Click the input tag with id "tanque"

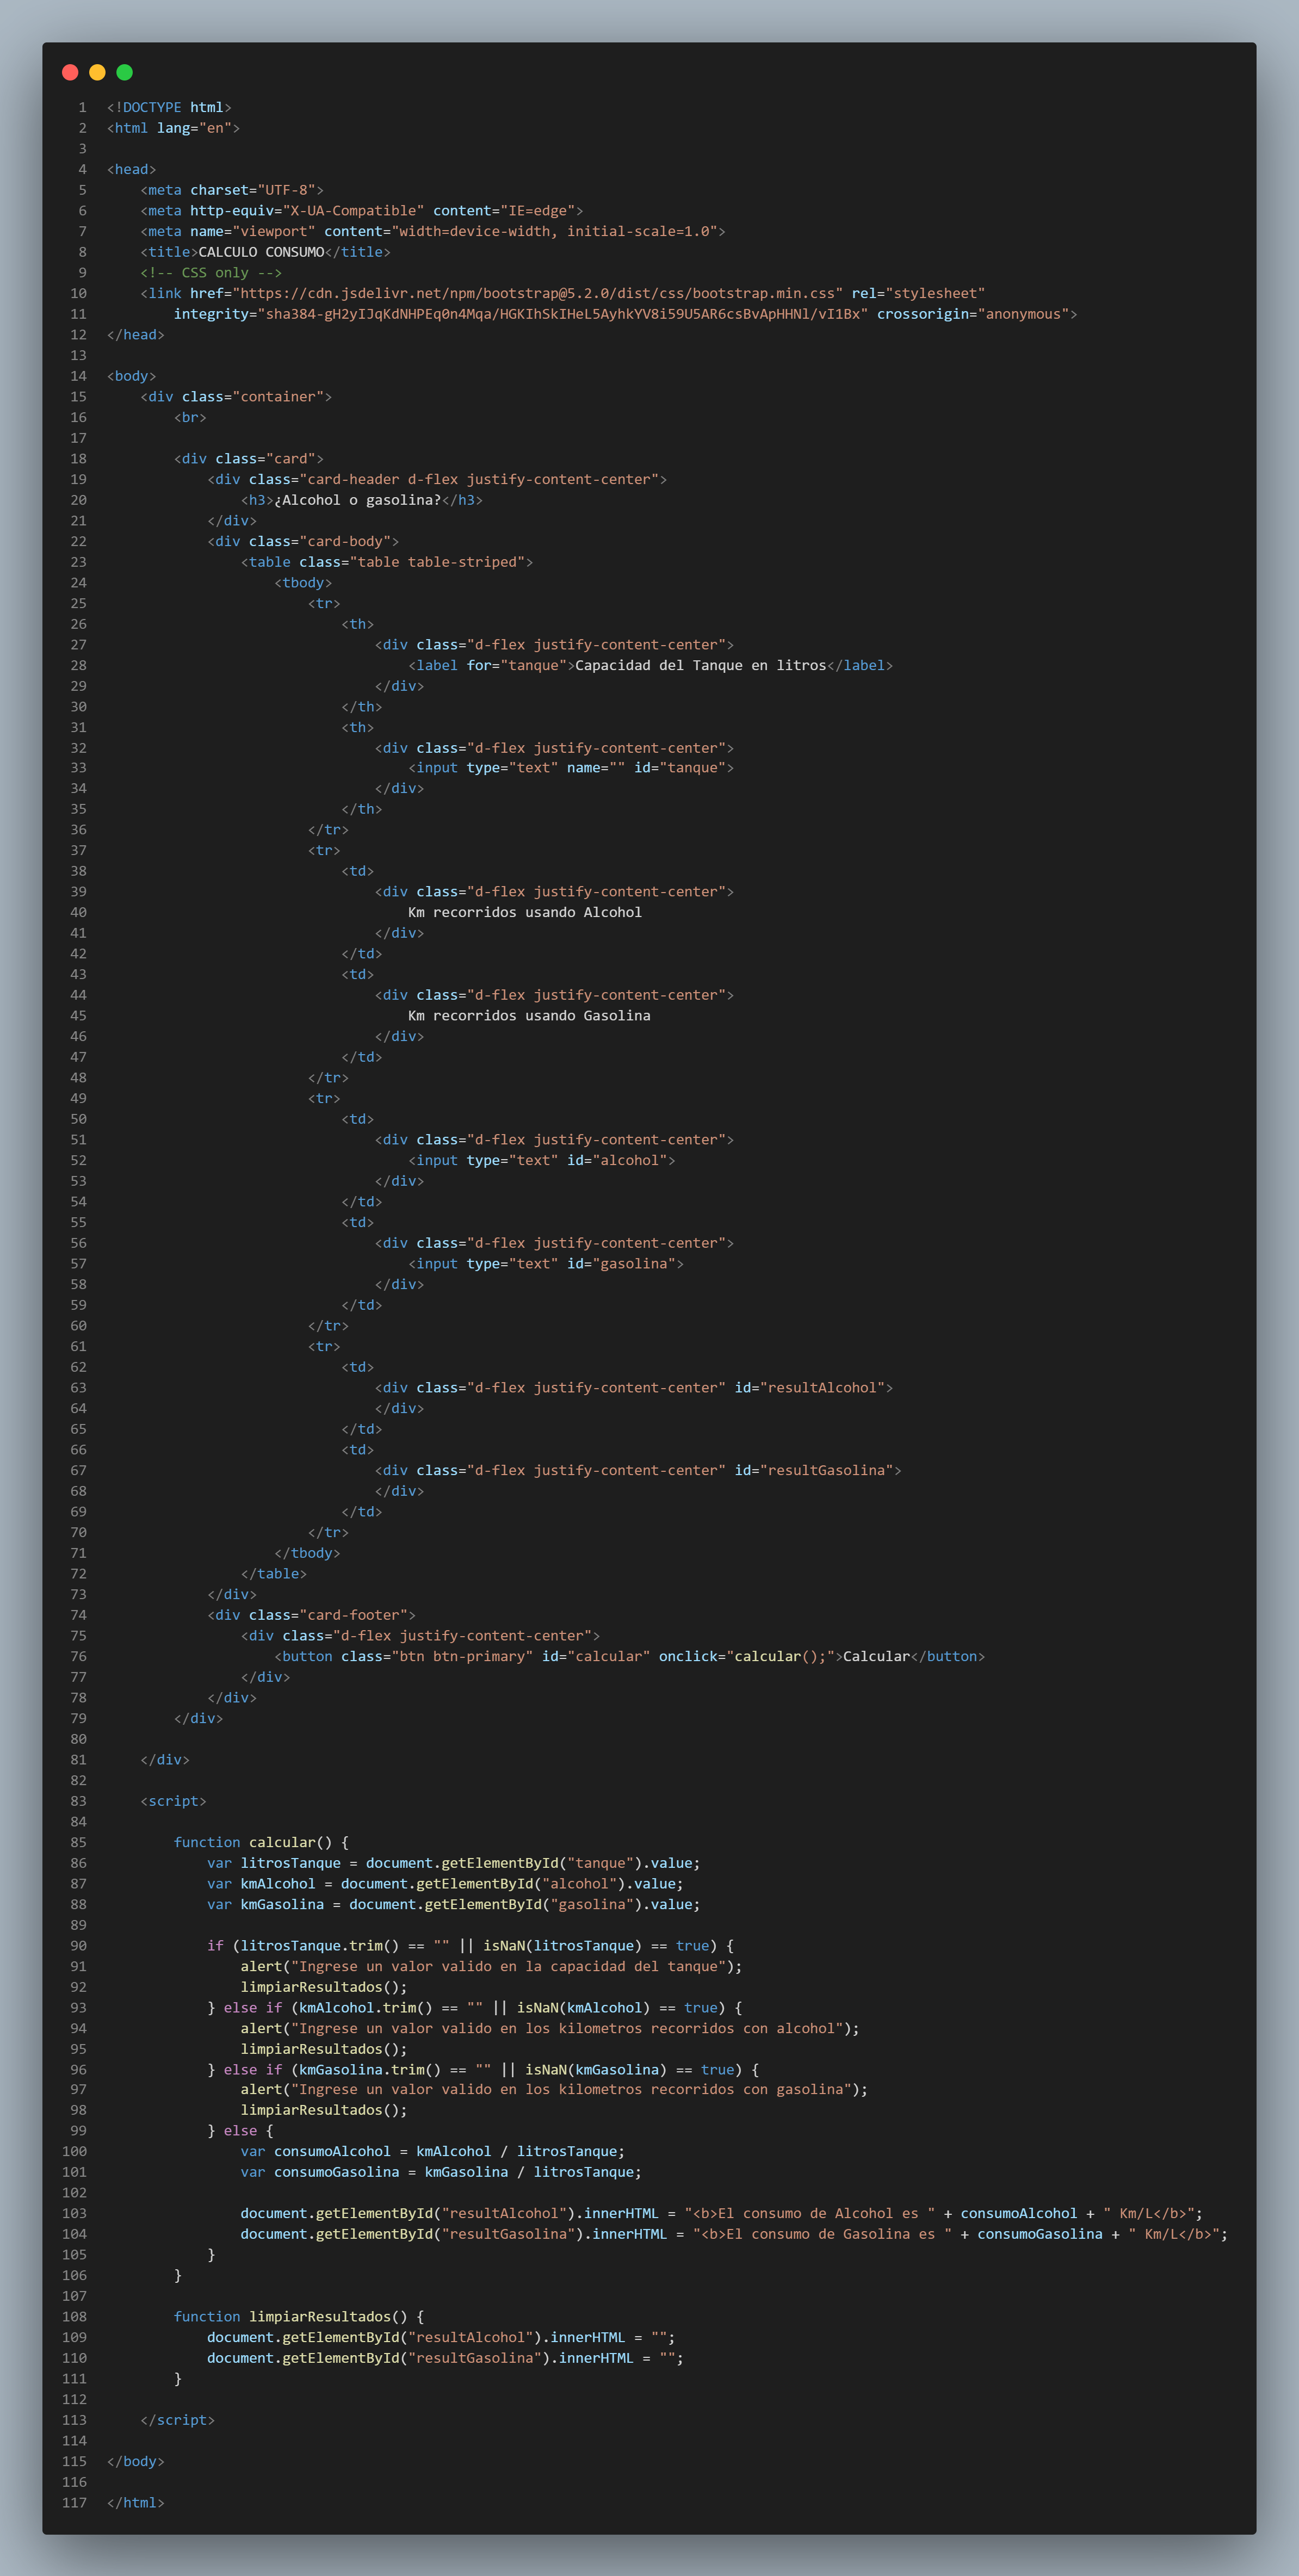(x=571, y=768)
